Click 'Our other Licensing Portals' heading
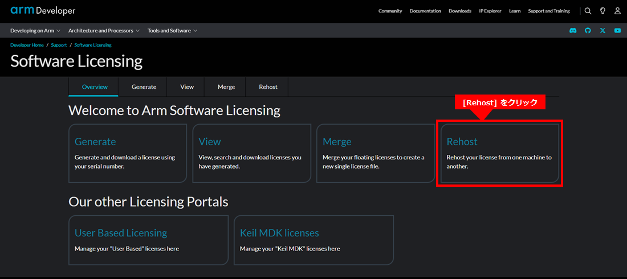 148,202
